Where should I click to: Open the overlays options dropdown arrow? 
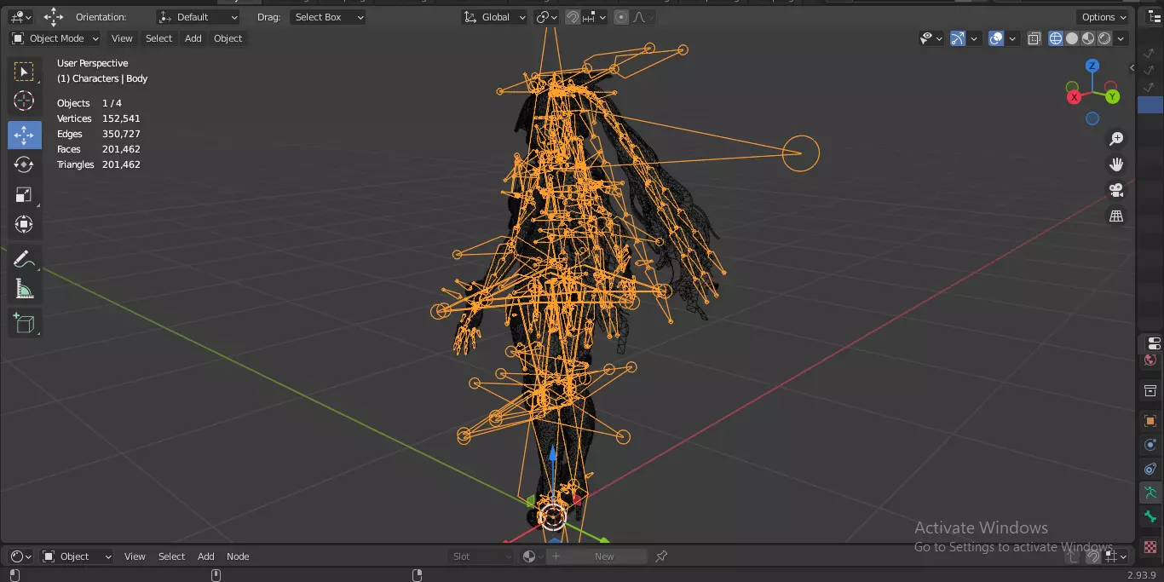(1012, 38)
